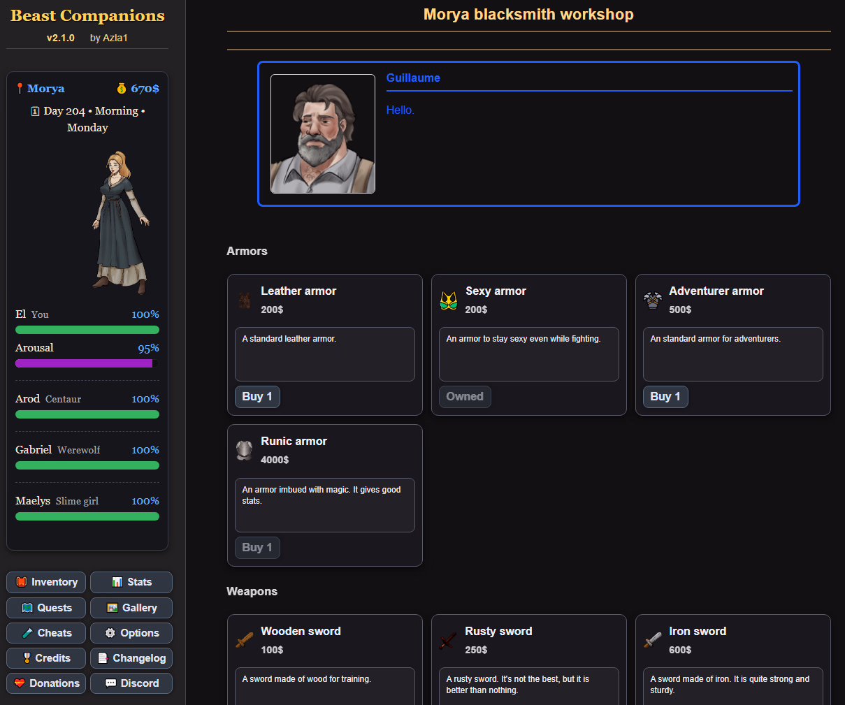845x705 pixels.
Task: Join the Discord link
Action: 131,683
